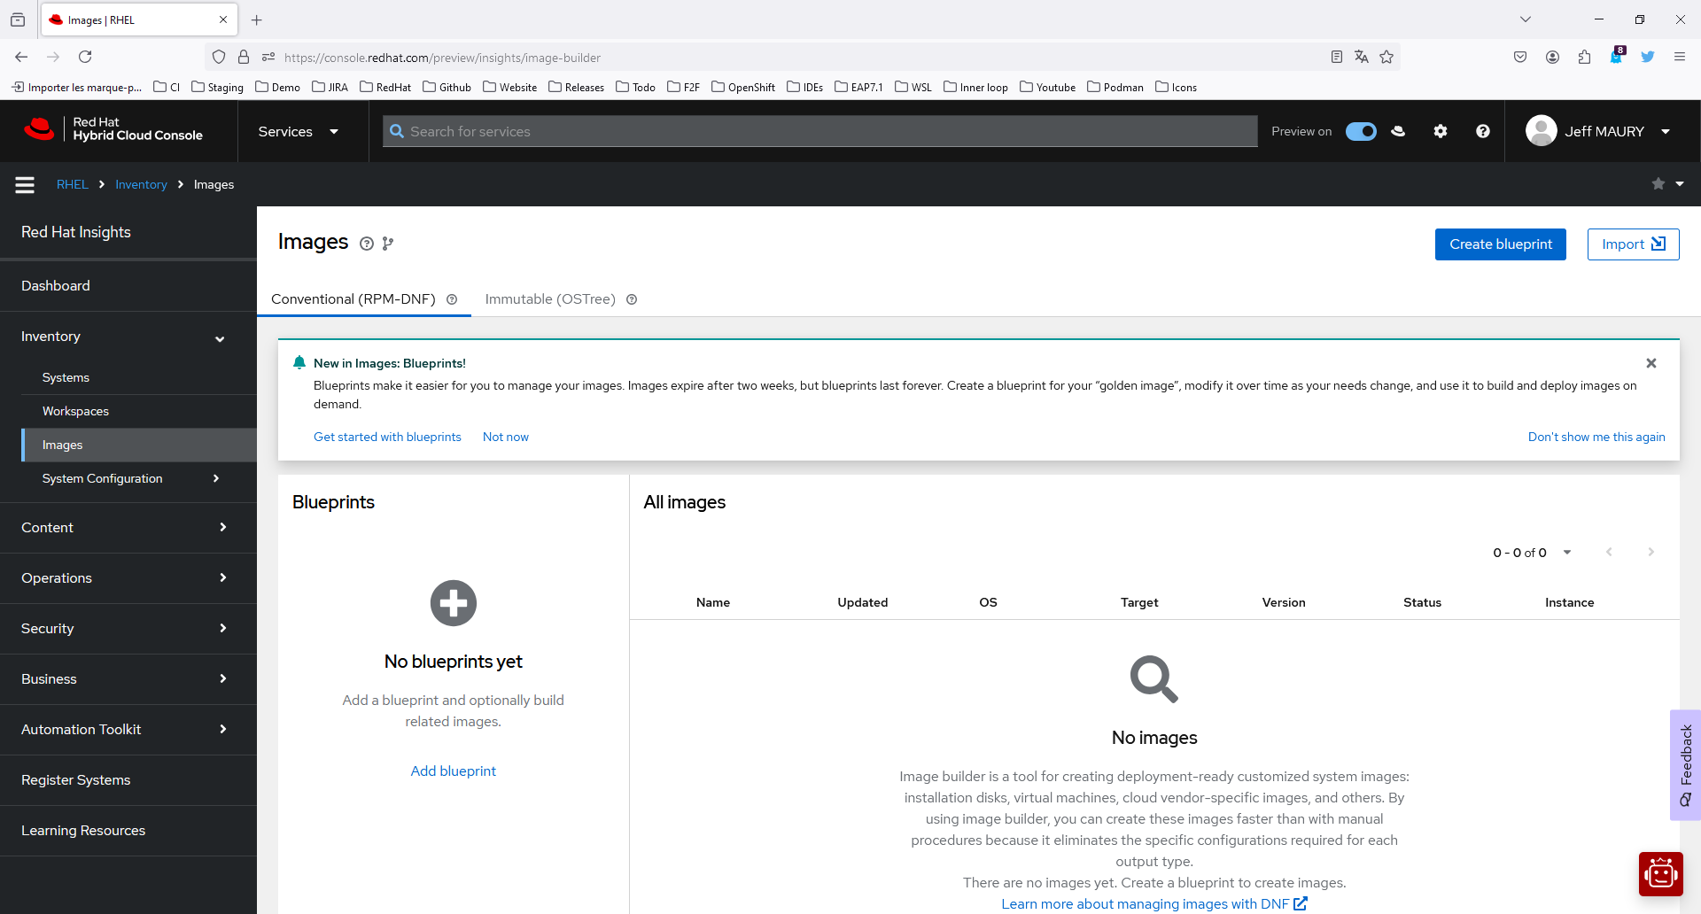Favorite this page using the star
The height and width of the screenshot is (914, 1701).
[1658, 184]
